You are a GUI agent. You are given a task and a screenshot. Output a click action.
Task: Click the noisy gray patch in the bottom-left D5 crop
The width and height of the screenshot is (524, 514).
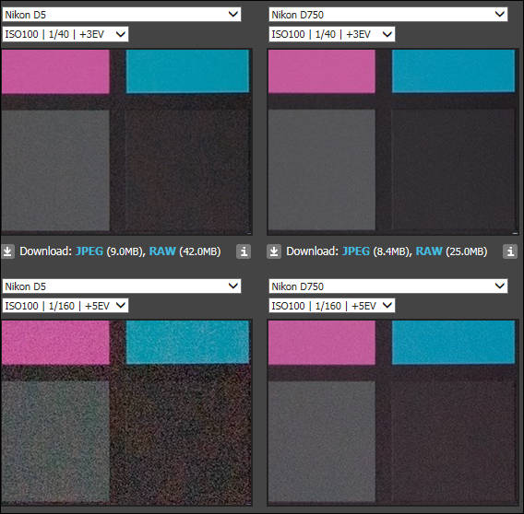pos(55,440)
